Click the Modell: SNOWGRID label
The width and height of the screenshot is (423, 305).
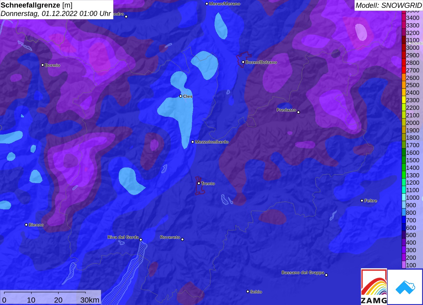(x=389, y=5)
